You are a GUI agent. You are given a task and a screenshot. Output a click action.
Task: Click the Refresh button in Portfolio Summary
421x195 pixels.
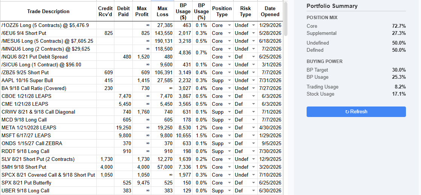(x=356, y=111)
